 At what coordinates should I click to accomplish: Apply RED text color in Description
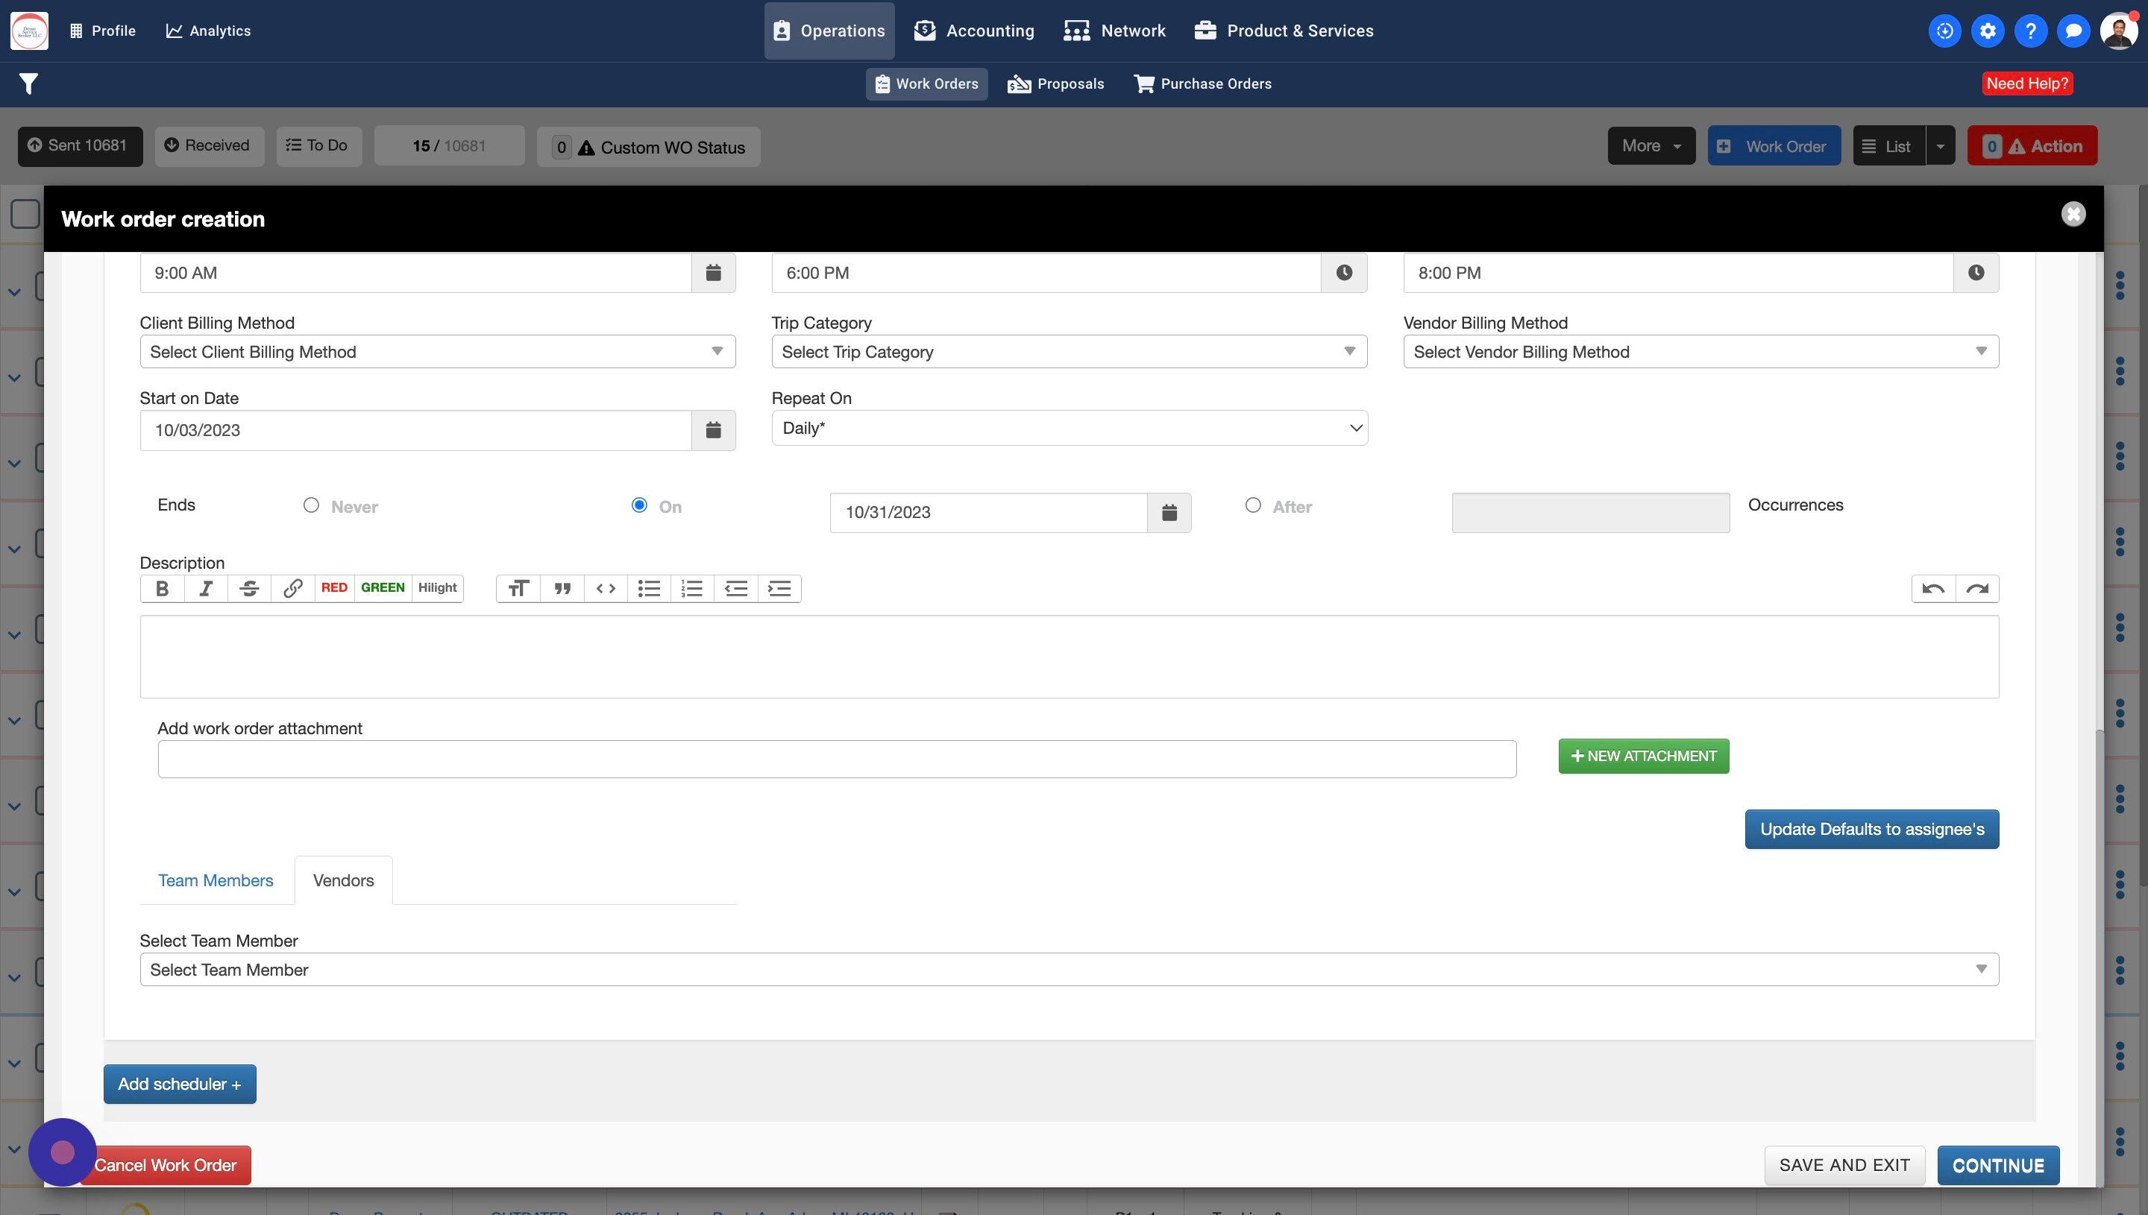point(334,588)
